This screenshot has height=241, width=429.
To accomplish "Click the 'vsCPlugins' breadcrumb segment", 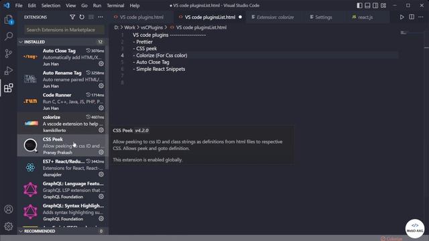I will pos(151,27).
